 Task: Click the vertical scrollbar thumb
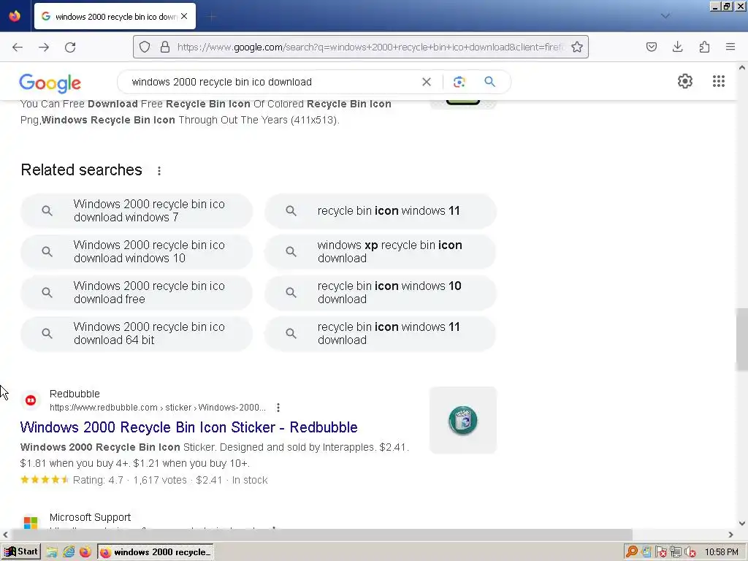[x=742, y=340]
